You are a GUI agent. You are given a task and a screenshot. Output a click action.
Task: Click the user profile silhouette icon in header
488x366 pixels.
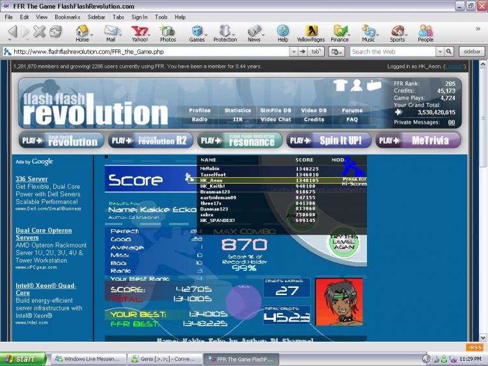pos(357,85)
